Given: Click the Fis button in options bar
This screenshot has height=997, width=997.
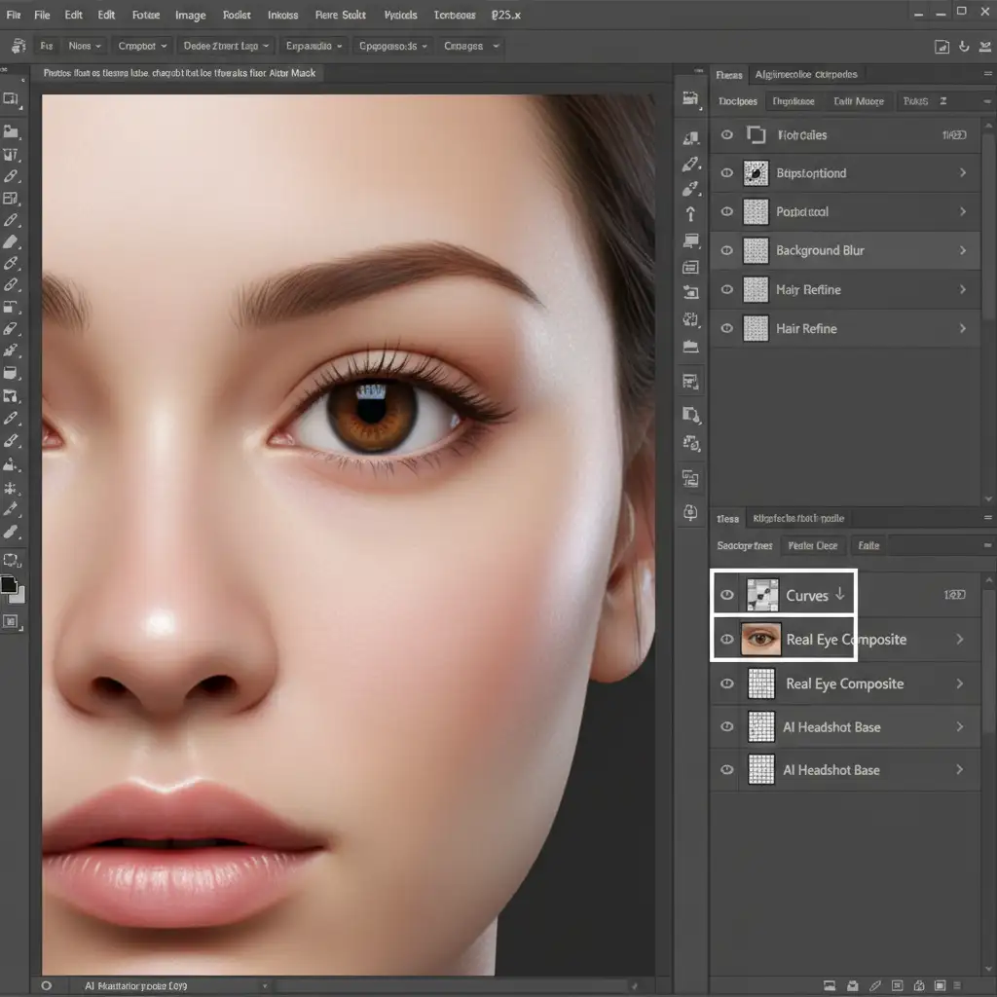Looking at the screenshot, I should pyautogui.click(x=47, y=46).
